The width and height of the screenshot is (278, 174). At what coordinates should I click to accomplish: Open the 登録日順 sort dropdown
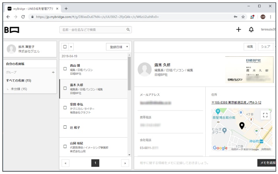(x=117, y=47)
